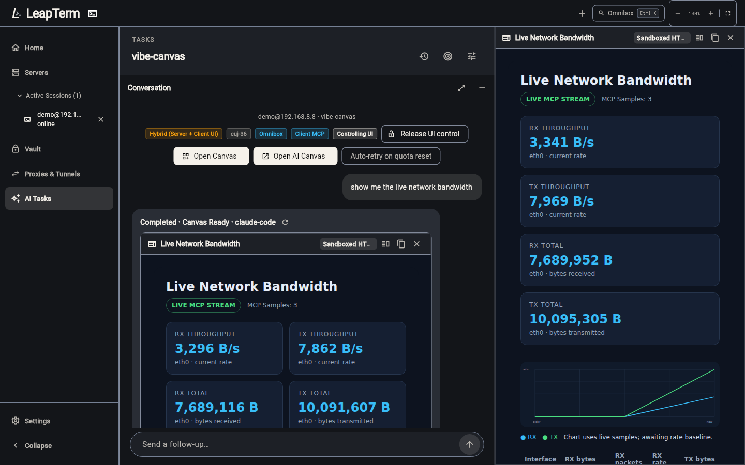Open the Vault section

[59, 149]
